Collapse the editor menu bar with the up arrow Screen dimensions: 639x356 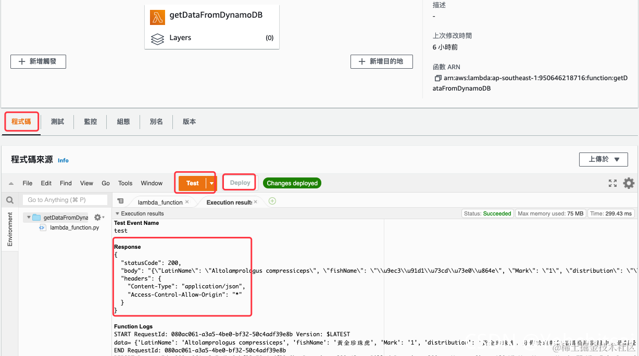11,183
